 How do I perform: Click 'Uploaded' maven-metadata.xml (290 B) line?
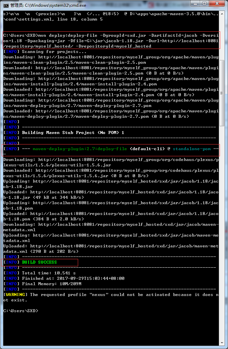click(111, 249)
